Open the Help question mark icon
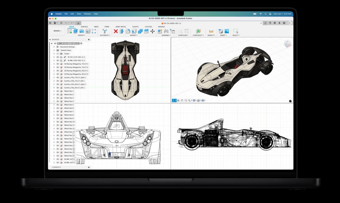The image size is (340, 203). (x=284, y=23)
